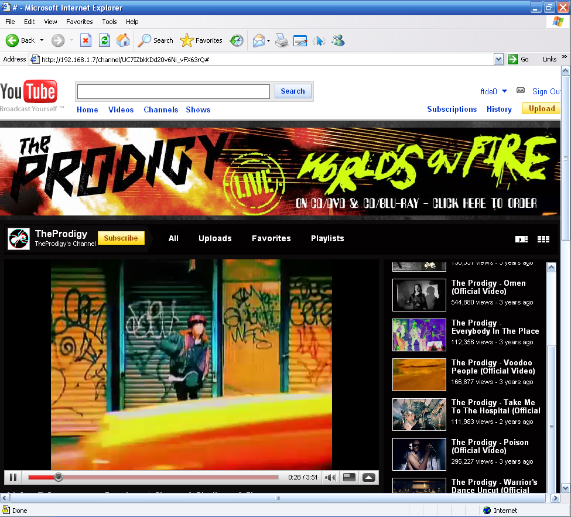Click in the YouTube search input field
This screenshot has width=571, height=517.
(x=173, y=91)
